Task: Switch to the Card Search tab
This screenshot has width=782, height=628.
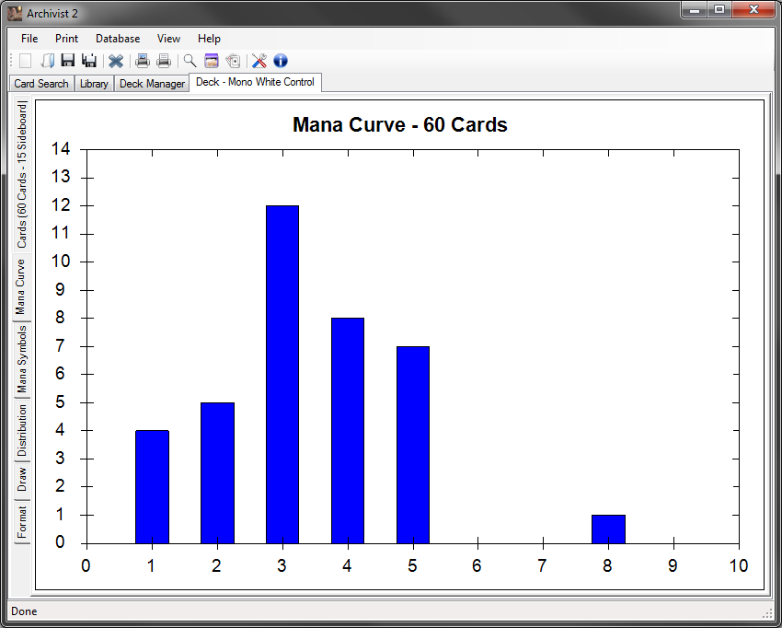Action: (41, 84)
